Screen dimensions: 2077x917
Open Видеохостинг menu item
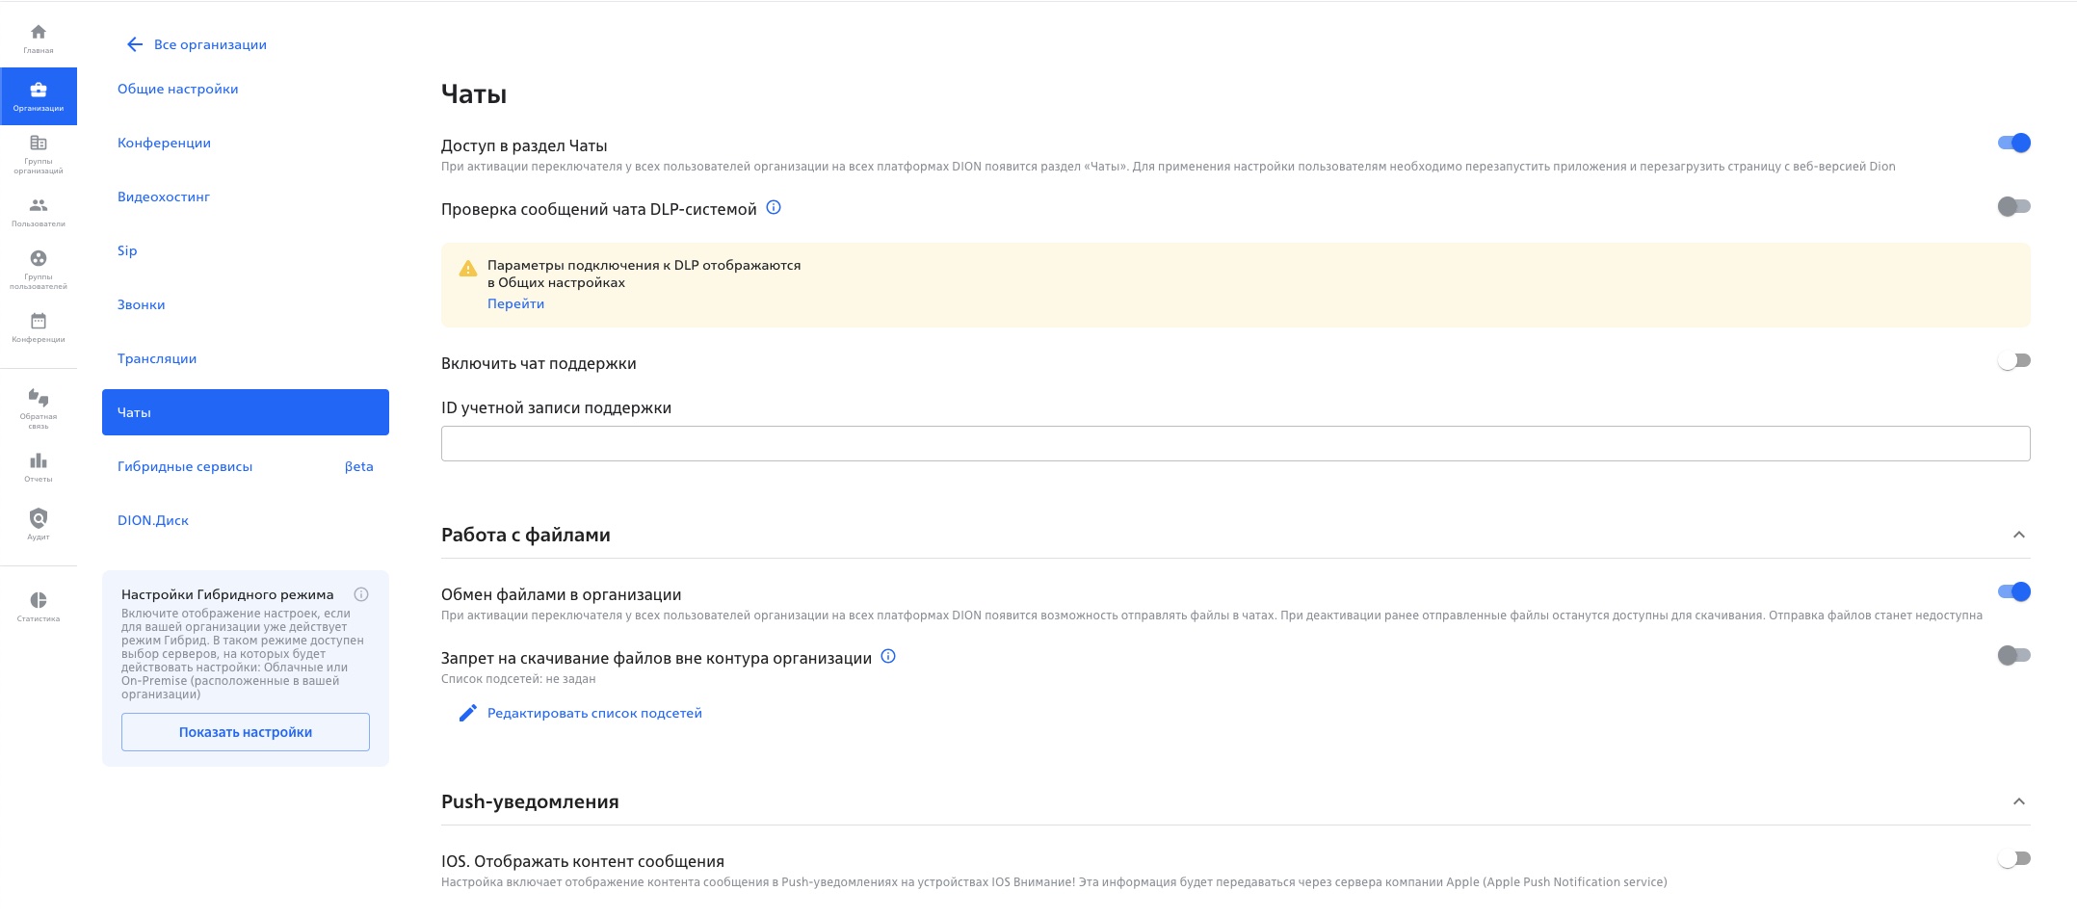point(246,196)
